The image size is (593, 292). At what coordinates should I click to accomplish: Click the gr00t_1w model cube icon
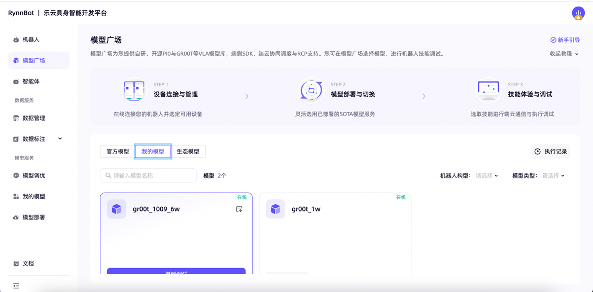[x=275, y=209]
